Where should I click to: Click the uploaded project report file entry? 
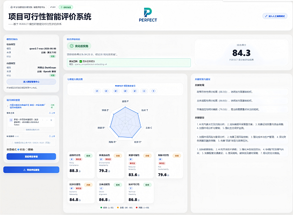(x=31, y=122)
